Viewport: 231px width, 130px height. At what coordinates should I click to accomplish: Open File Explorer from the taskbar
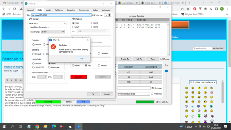pos(45,127)
